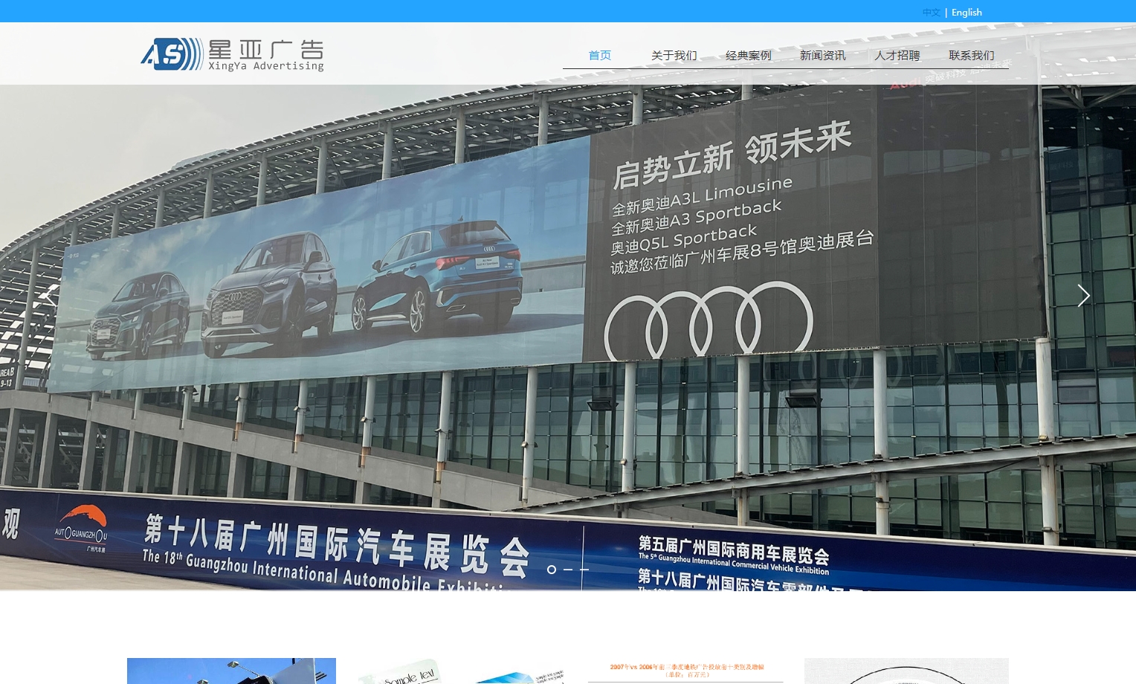Screen dimensions: 1136x684
Task: Open the 经典案例 menu item
Action: click(x=749, y=56)
